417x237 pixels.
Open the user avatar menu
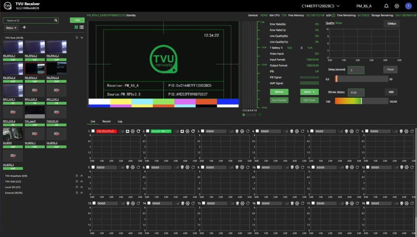coord(408,6)
